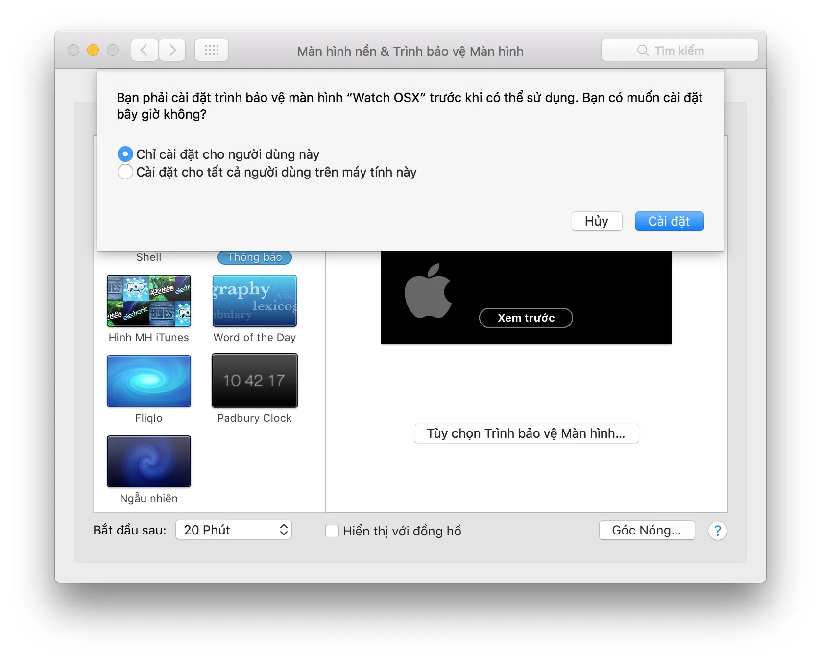Click the 'Hủy' cancel button
Image resolution: width=821 pixels, height=661 pixels.
(x=597, y=221)
